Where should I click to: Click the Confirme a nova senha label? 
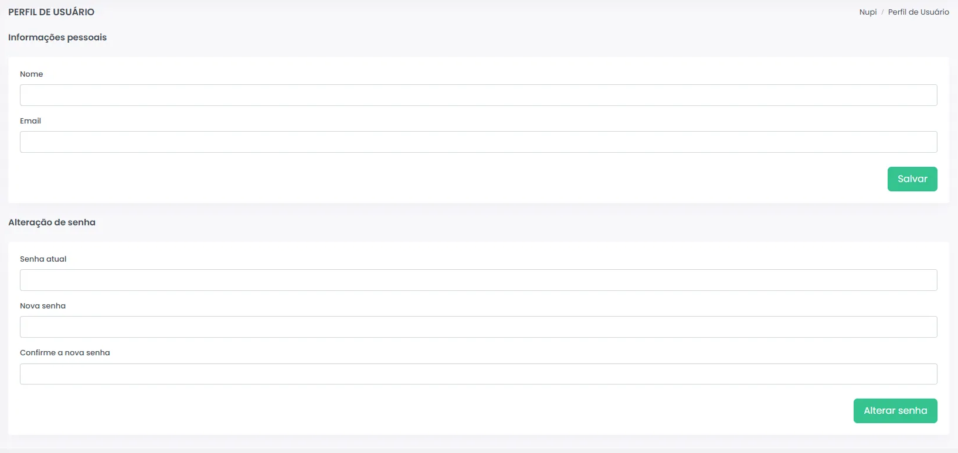coord(65,353)
